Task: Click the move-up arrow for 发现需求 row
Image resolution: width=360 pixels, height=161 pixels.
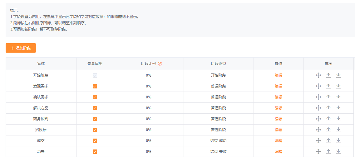Action: click(x=328, y=86)
